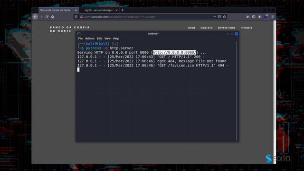The width and height of the screenshot is (304, 171).
Task: Click the blue close button of terminal
Action: tap(237, 34)
